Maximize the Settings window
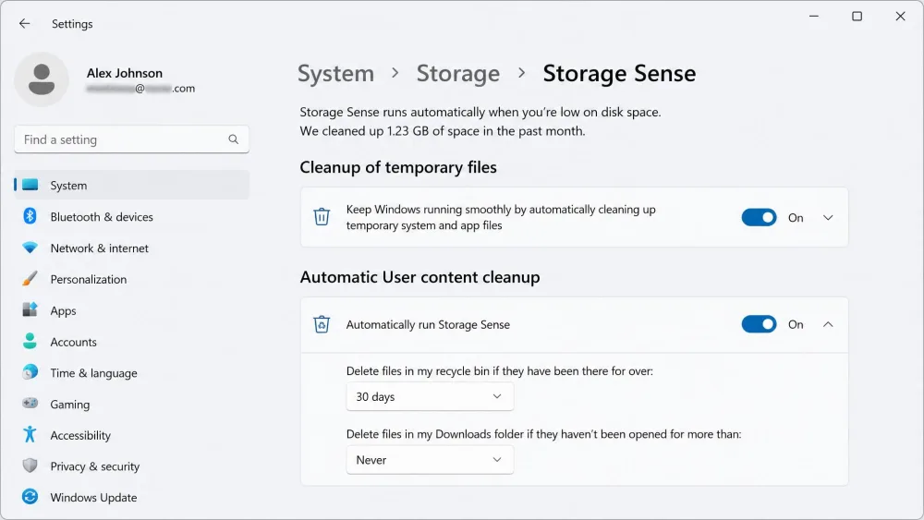Screen dimensions: 924x520 pyautogui.click(x=857, y=17)
